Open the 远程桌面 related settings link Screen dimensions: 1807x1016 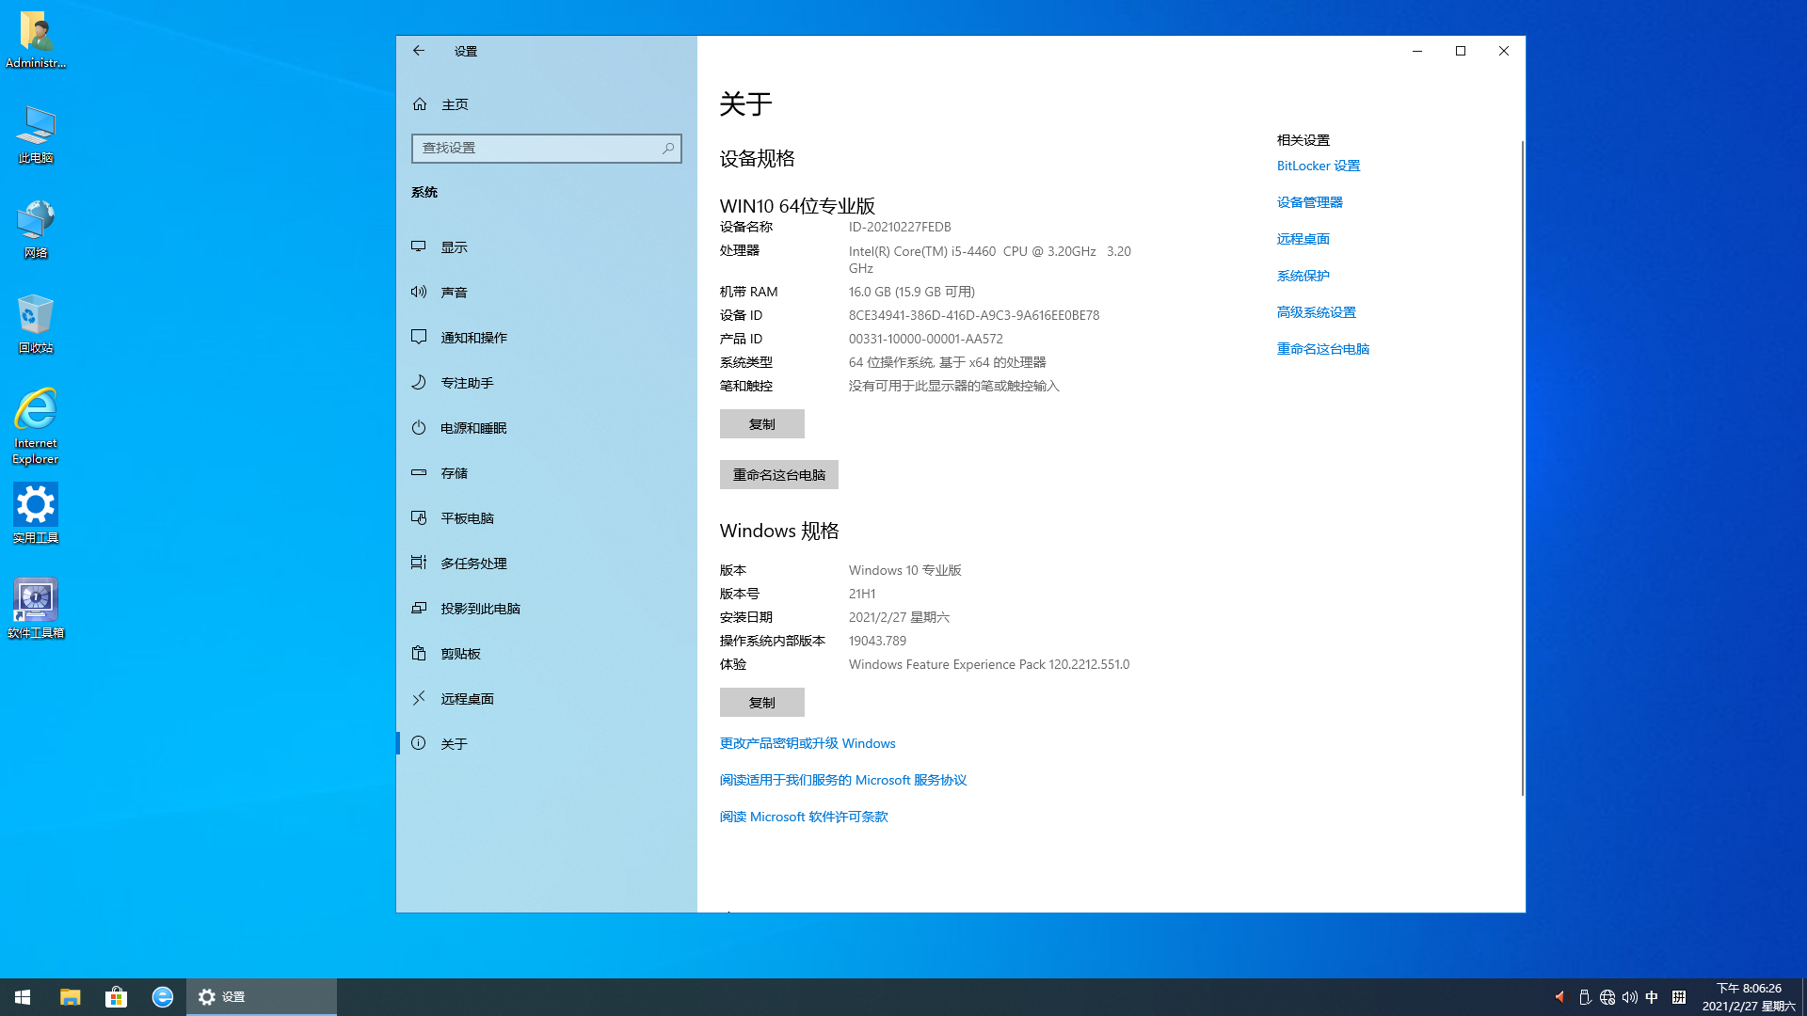click(1303, 239)
